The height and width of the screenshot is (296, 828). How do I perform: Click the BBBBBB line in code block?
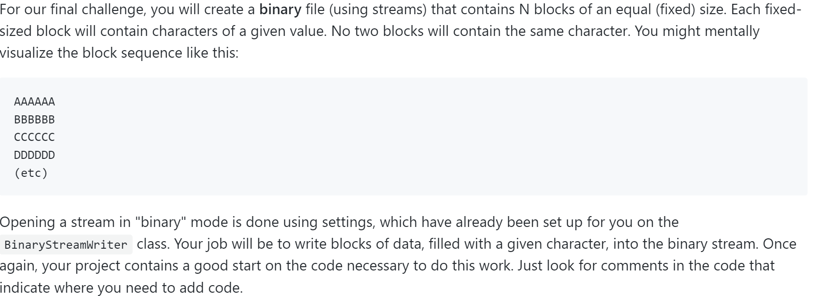[35, 120]
